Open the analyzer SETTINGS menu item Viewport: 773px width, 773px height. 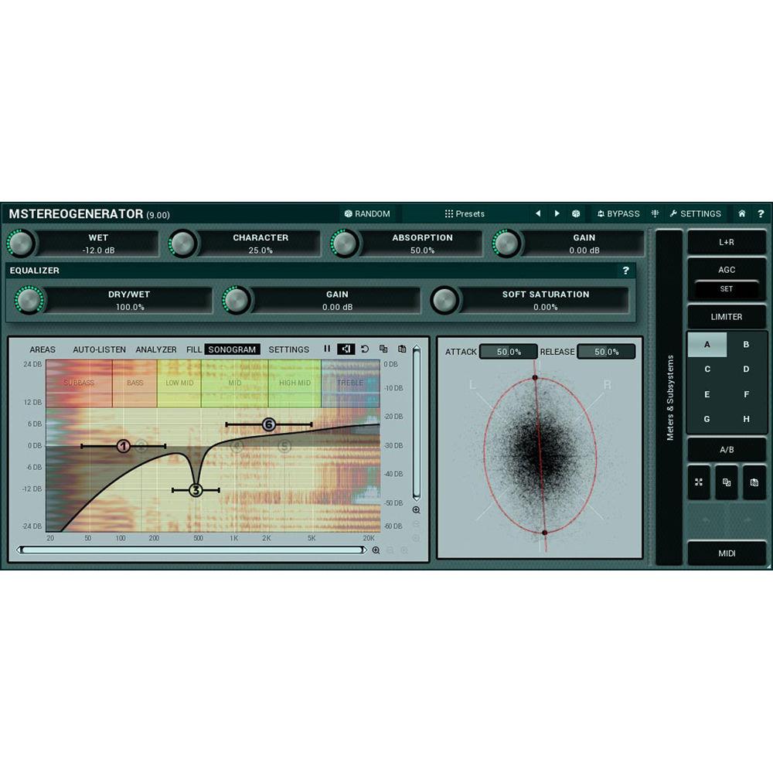pos(288,349)
